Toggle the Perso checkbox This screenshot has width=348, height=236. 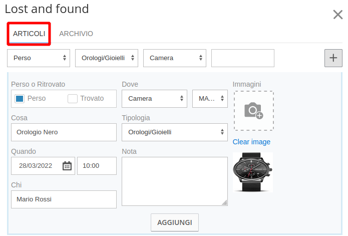(x=20, y=99)
